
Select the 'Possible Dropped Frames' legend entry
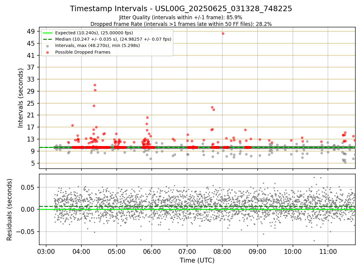(x=83, y=52)
